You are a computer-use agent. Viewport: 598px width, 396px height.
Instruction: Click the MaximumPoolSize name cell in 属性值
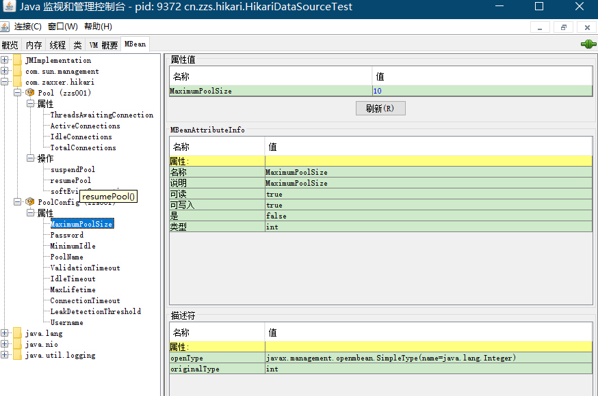pyautogui.click(x=271, y=91)
